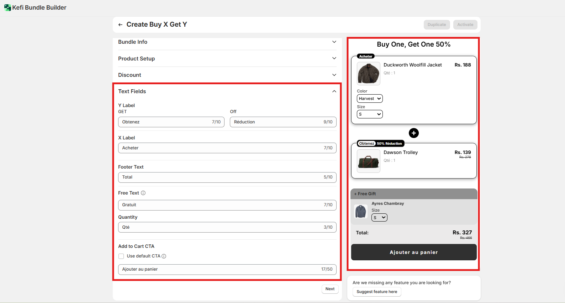This screenshot has height=303, width=565.
Task: Click the back arrow beside Create Buy X Get Y
Action: click(120, 25)
